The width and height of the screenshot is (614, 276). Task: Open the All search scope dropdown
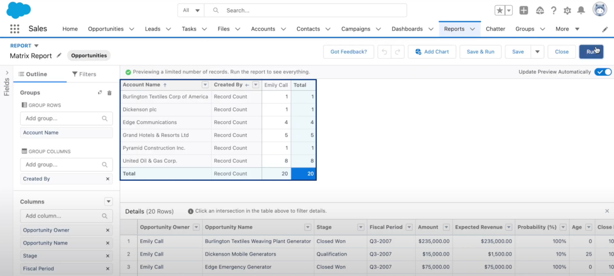pyautogui.click(x=191, y=10)
